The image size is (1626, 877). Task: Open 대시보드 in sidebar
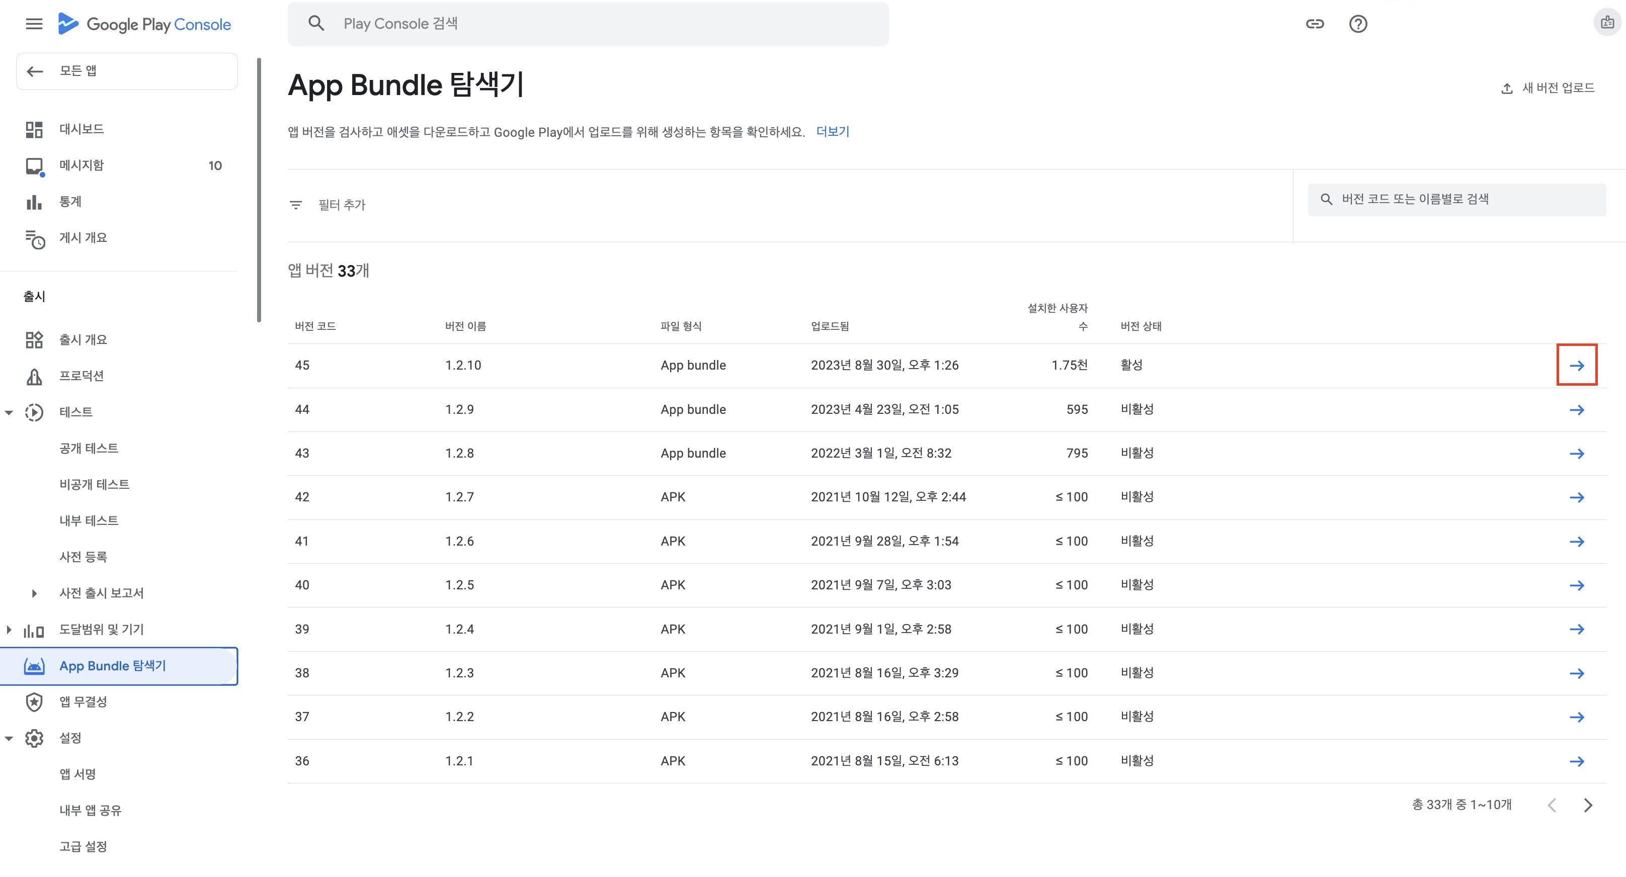coord(82,129)
